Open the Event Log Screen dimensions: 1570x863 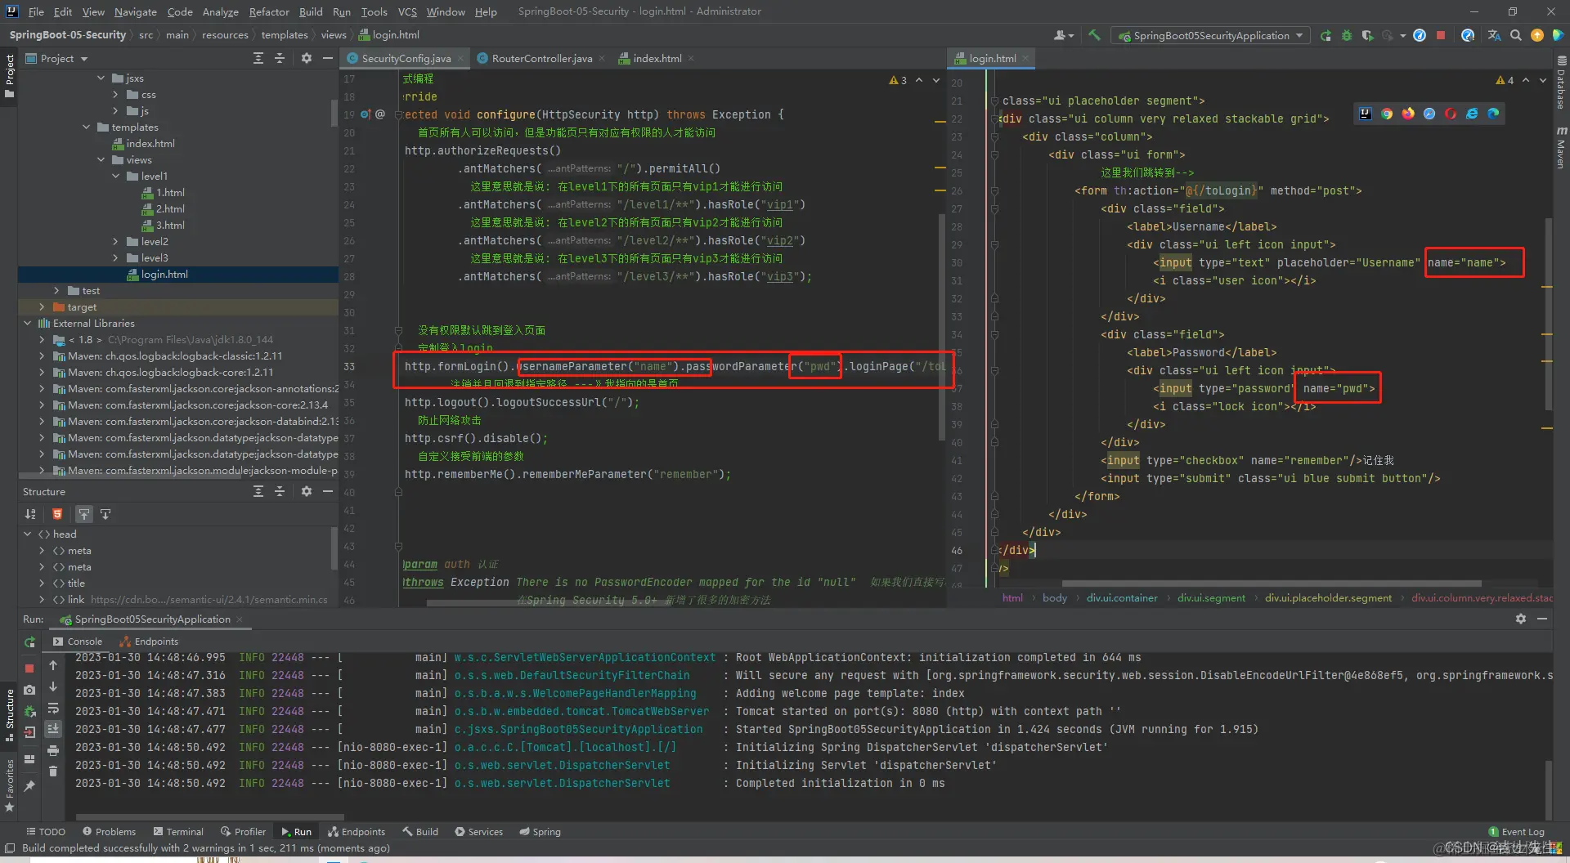(1516, 832)
